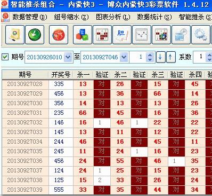
Task: Open the 智能推杀 menu
Action: point(195,17)
